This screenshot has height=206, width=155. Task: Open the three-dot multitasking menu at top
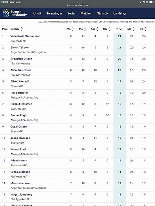[x=77, y=2]
